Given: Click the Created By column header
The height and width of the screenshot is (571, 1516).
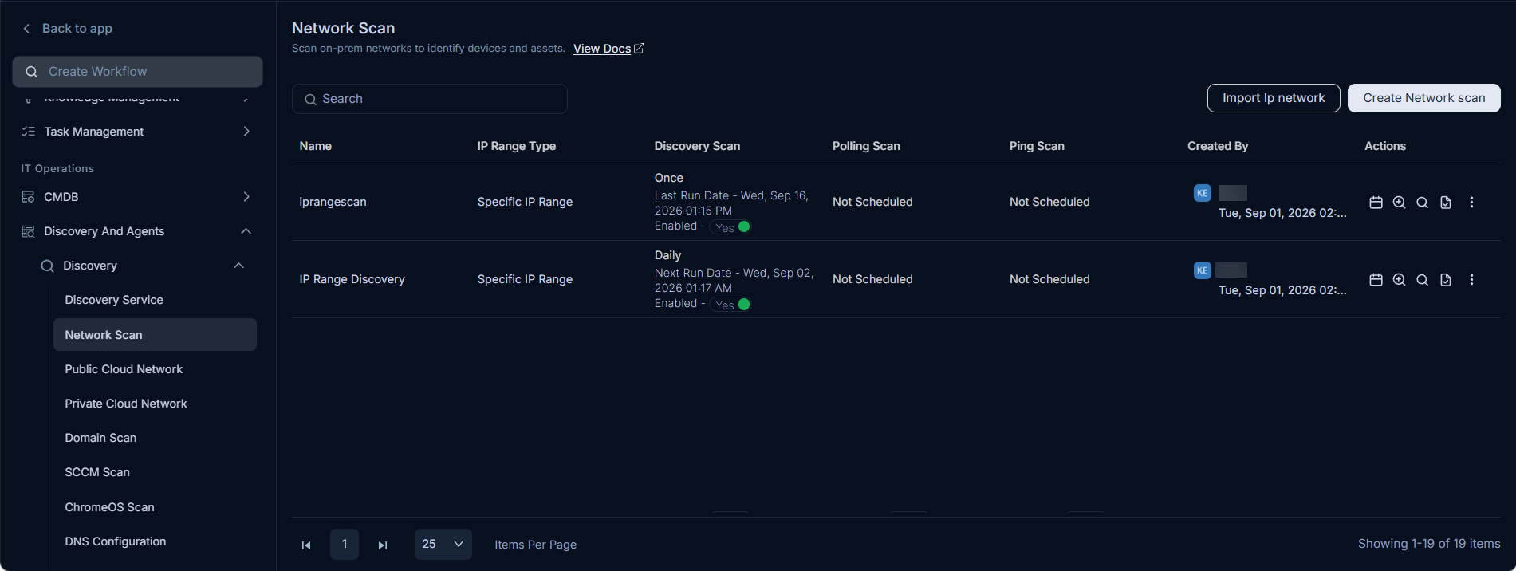Looking at the screenshot, I should pos(1218,146).
